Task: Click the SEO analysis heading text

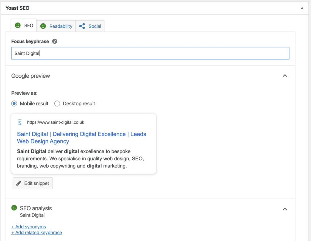Action: pyautogui.click(x=36, y=208)
